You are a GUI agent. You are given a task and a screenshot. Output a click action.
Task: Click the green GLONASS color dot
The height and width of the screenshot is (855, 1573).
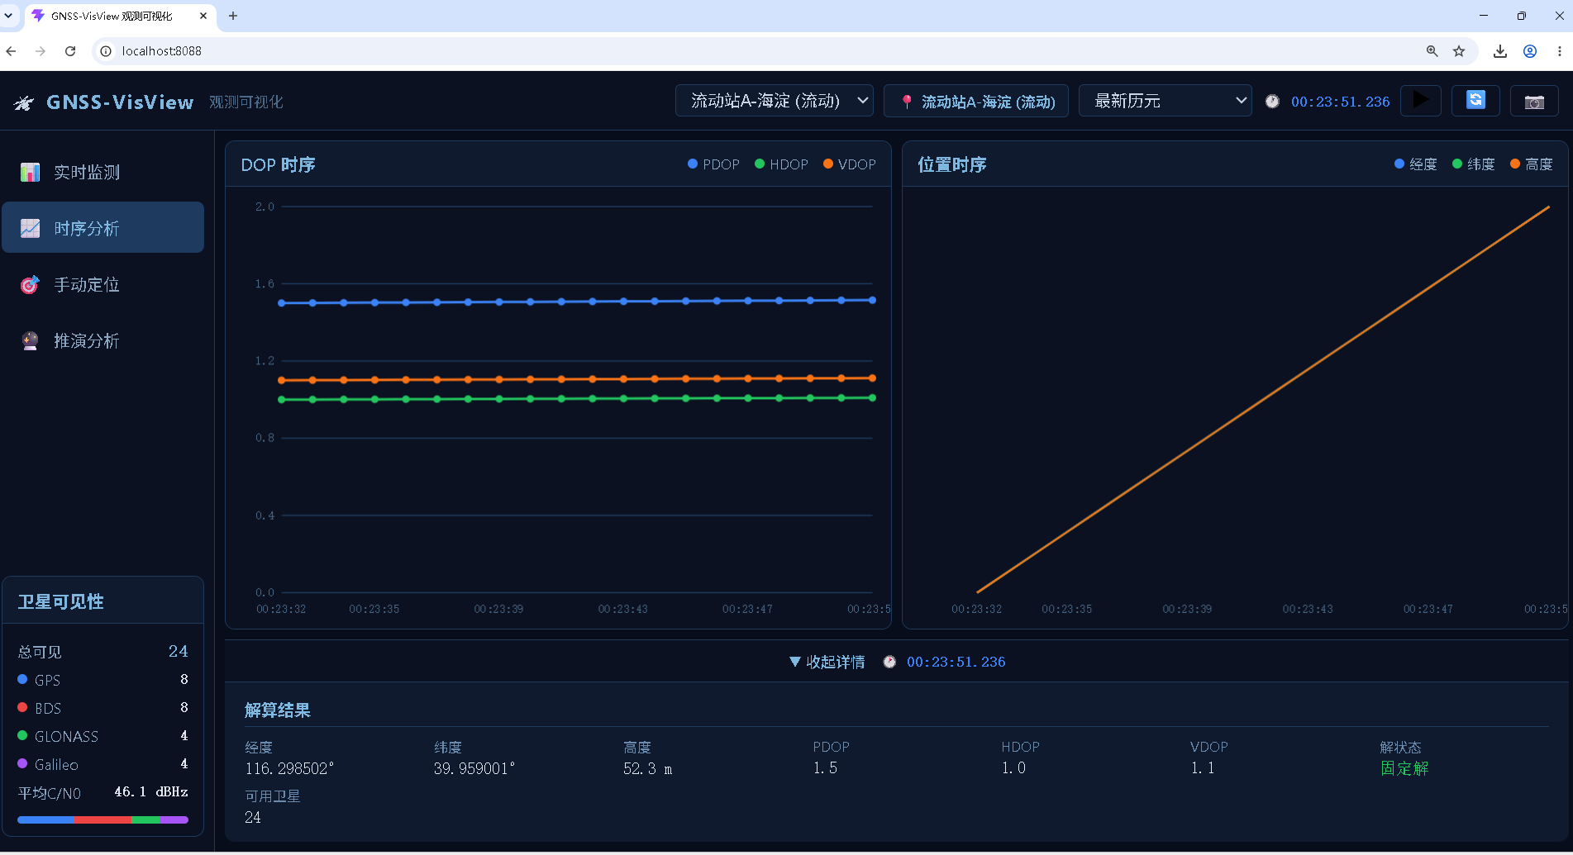[22, 735]
